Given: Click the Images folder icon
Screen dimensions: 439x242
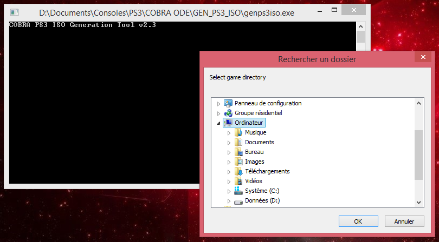Looking at the screenshot, I should pos(238,162).
